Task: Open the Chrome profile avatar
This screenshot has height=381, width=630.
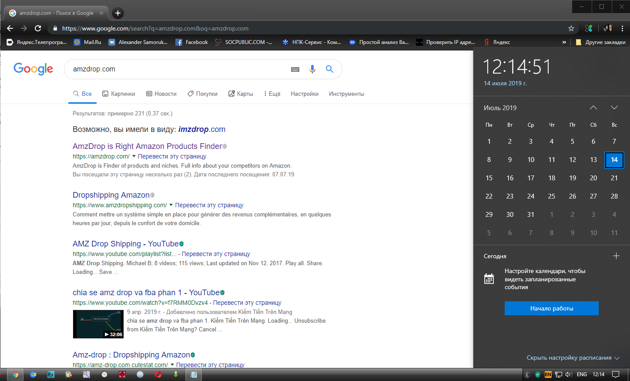Action: click(608, 28)
